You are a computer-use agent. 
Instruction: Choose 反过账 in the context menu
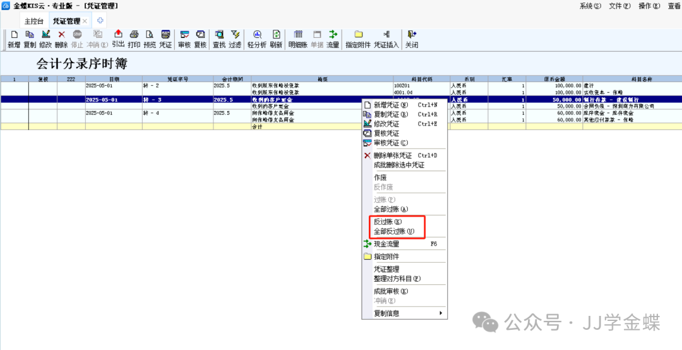(387, 222)
